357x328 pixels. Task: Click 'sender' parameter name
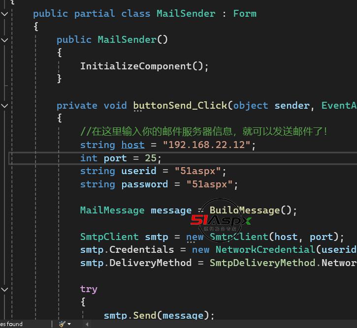[292, 106]
